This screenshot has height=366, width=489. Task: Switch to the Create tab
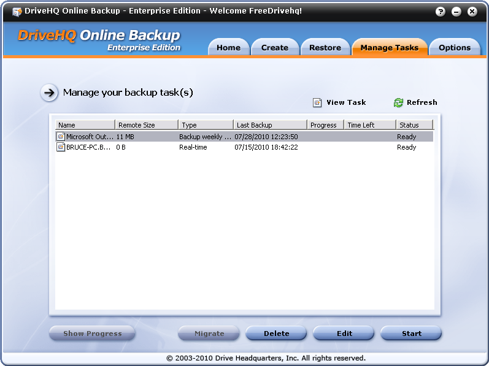click(x=274, y=48)
